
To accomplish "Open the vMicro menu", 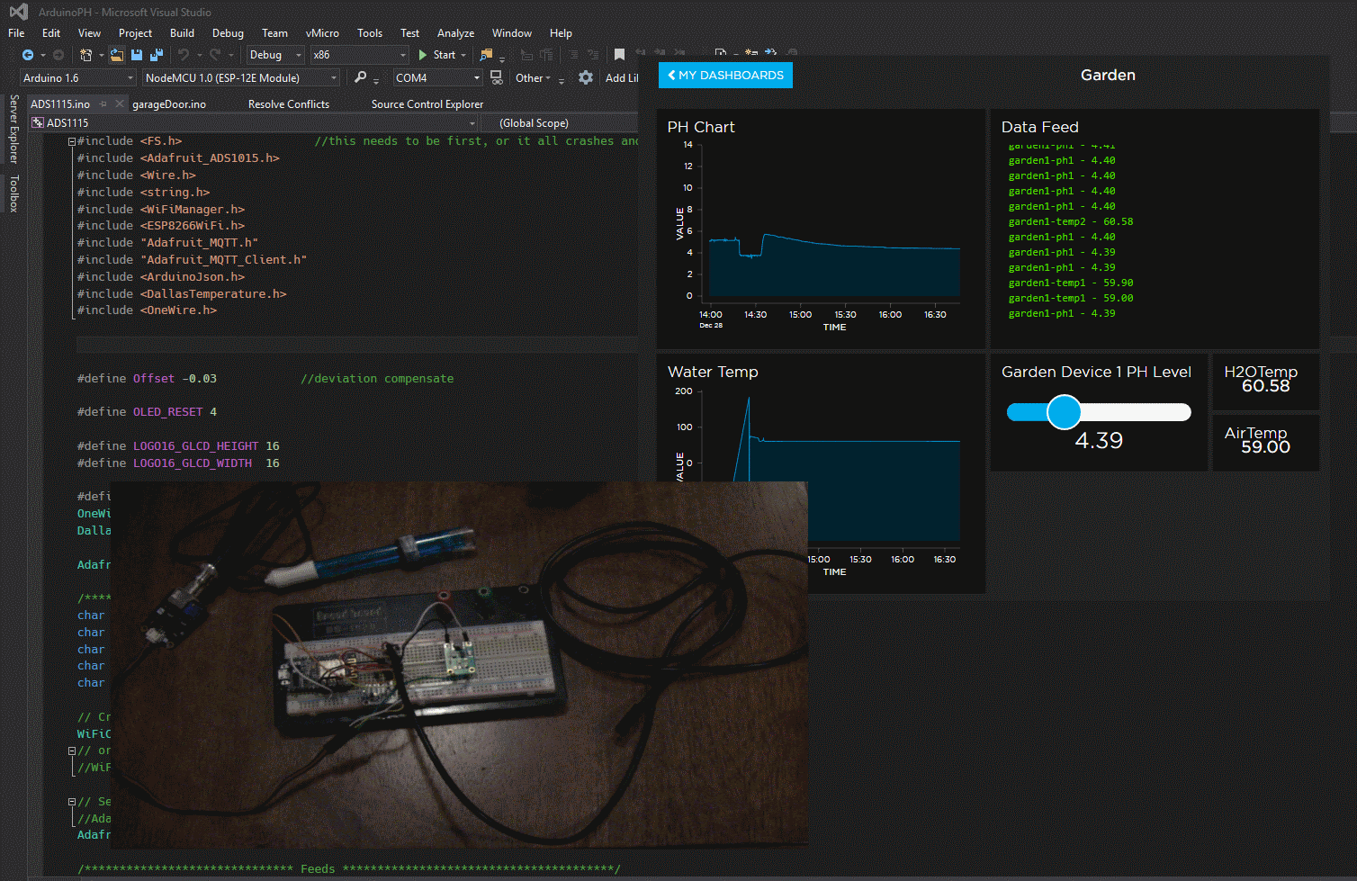I will click(x=322, y=32).
